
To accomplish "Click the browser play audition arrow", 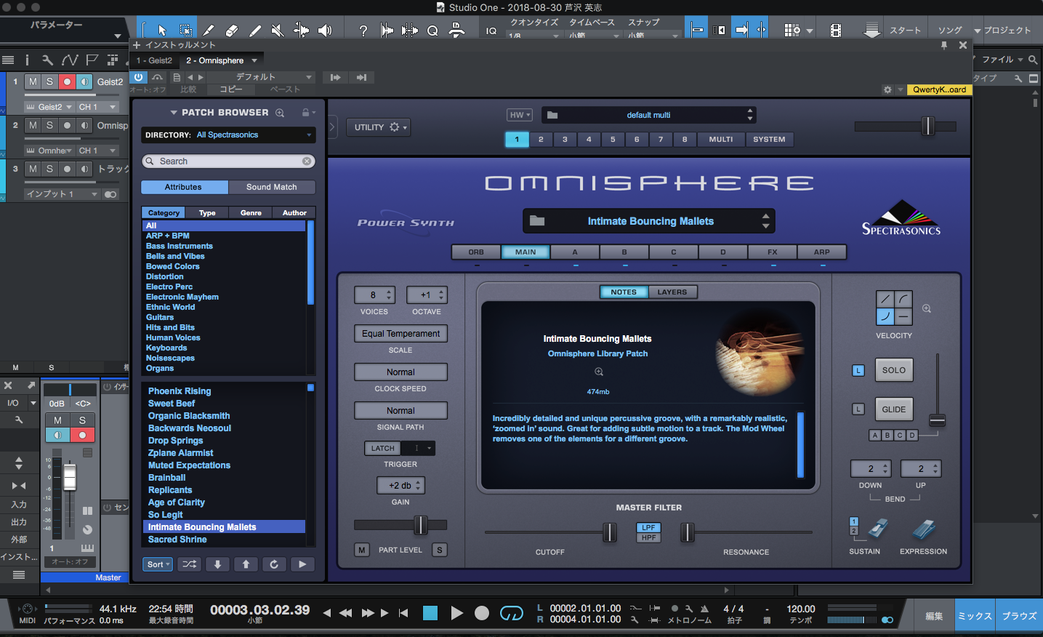I will 302,564.
